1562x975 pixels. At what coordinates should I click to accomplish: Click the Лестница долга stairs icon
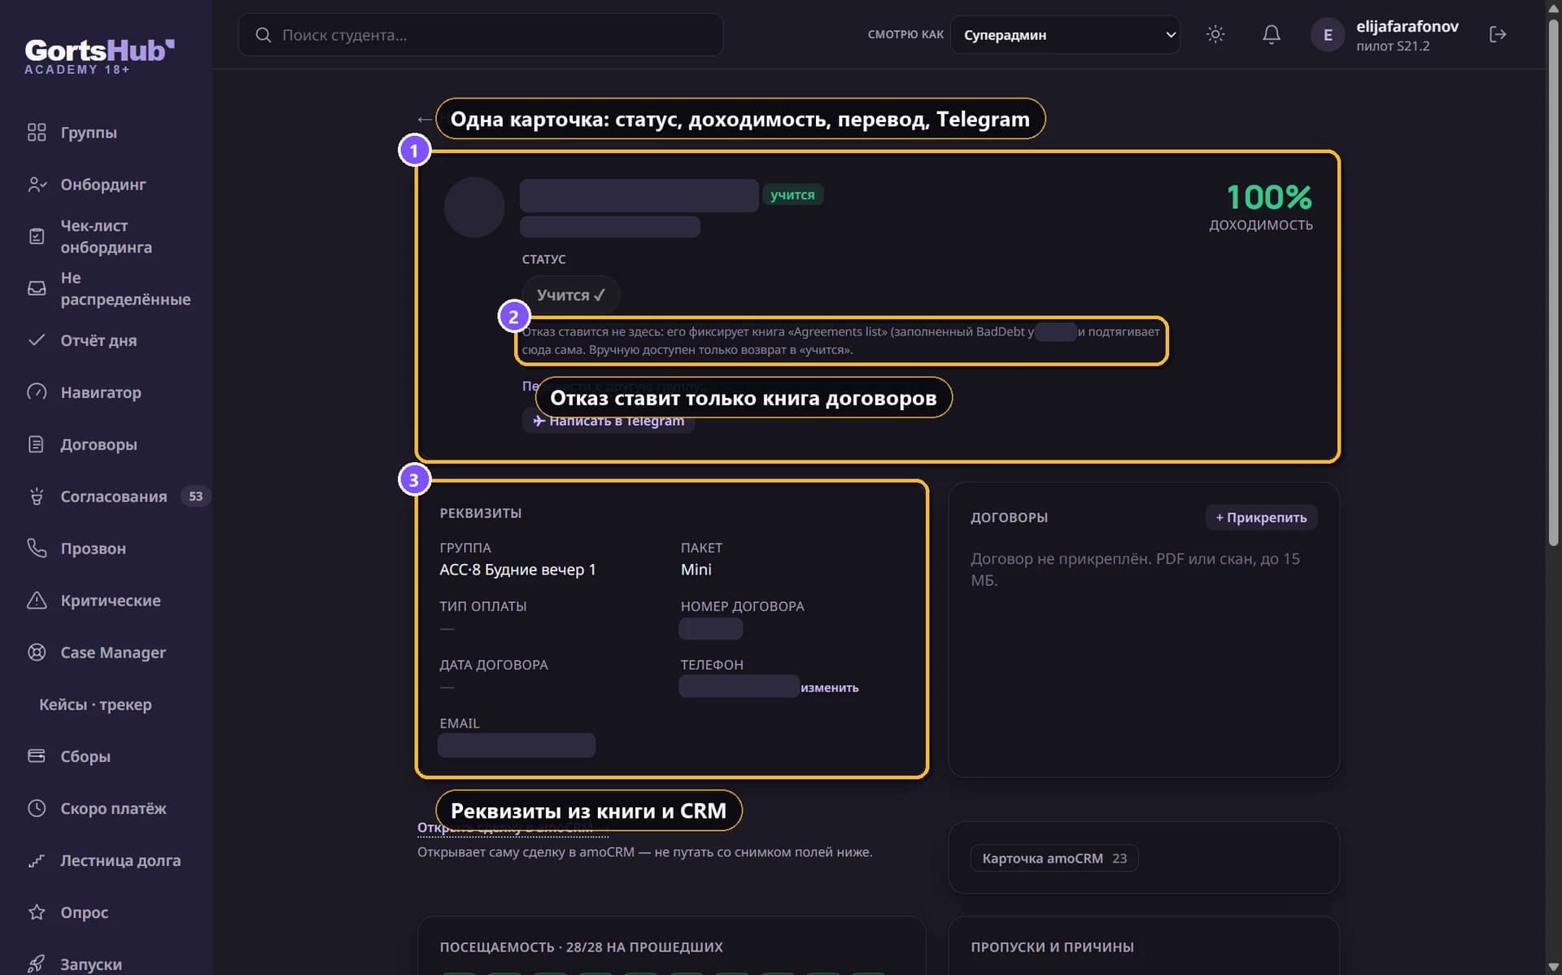37,860
